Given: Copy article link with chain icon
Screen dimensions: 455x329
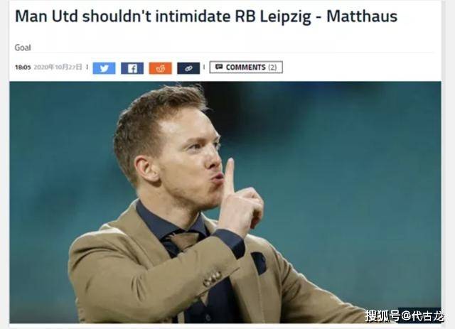Looking at the screenshot, I should pos(188,68).
